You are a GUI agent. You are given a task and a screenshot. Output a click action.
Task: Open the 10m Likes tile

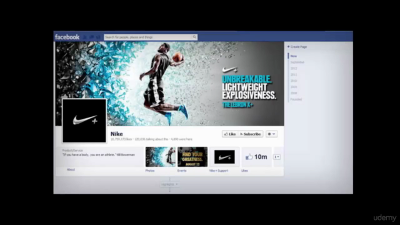(256, 157)
